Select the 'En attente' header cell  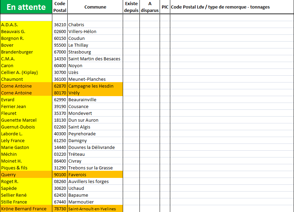click(x=26, y=7)
